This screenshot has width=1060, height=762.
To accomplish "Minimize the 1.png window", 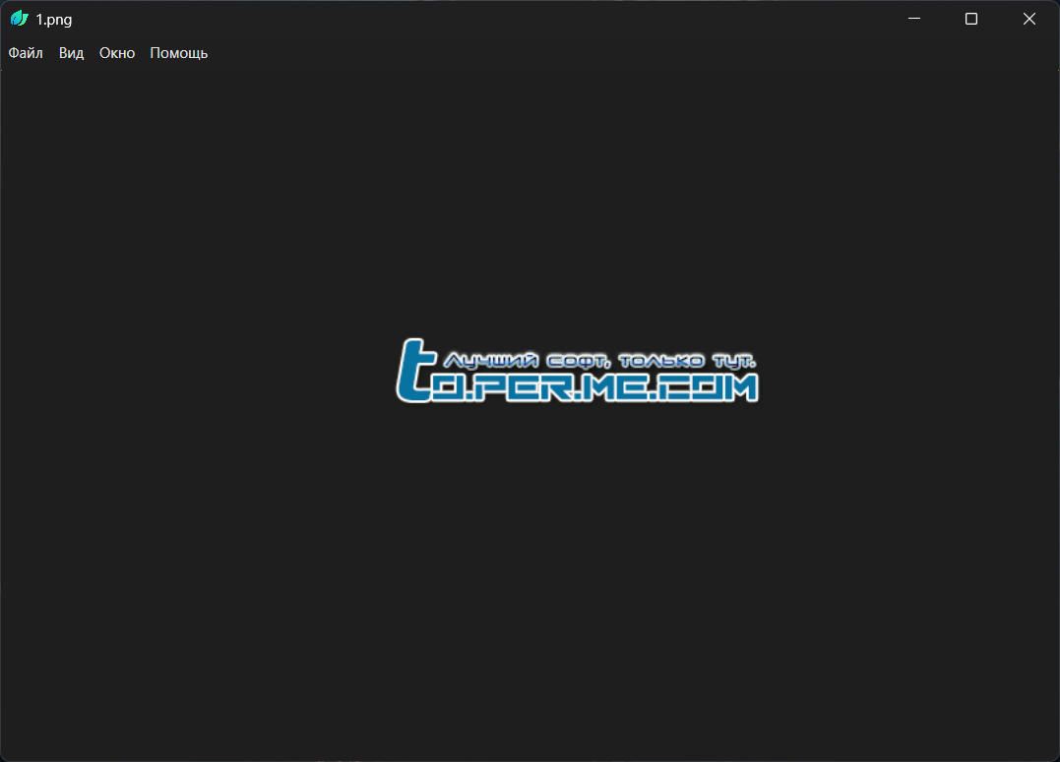I will point(914,19).
